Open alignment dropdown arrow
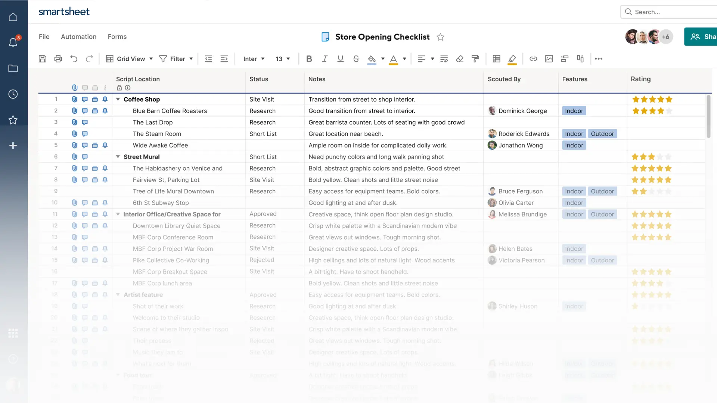 tap(432, 59)
